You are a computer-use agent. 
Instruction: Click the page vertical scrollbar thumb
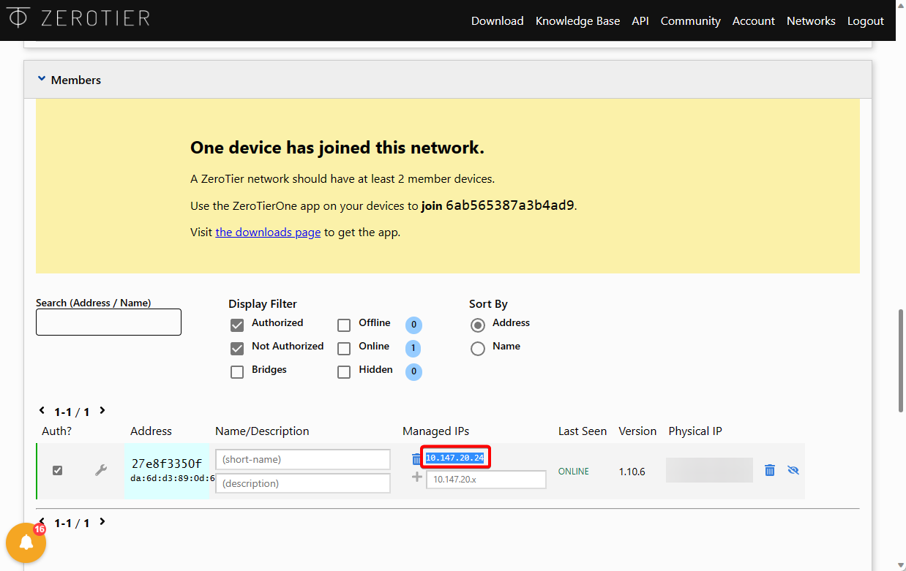click(x=901, y=360)
